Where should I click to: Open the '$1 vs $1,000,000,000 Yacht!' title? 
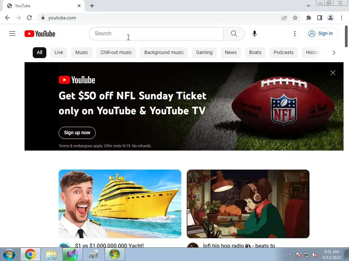[109, 245]
